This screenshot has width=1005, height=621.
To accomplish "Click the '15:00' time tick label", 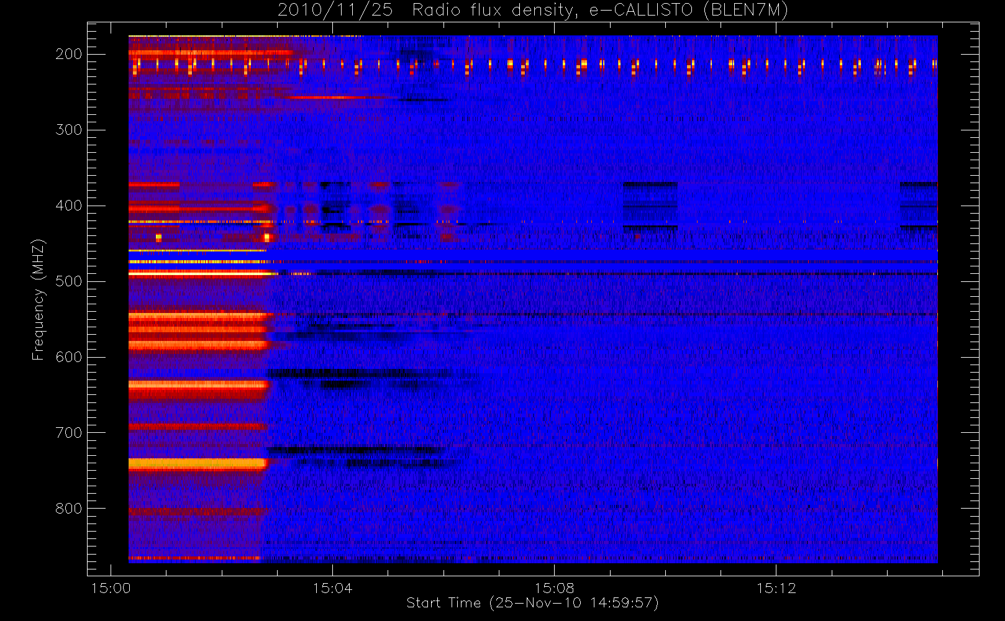I will click(111, 588).
